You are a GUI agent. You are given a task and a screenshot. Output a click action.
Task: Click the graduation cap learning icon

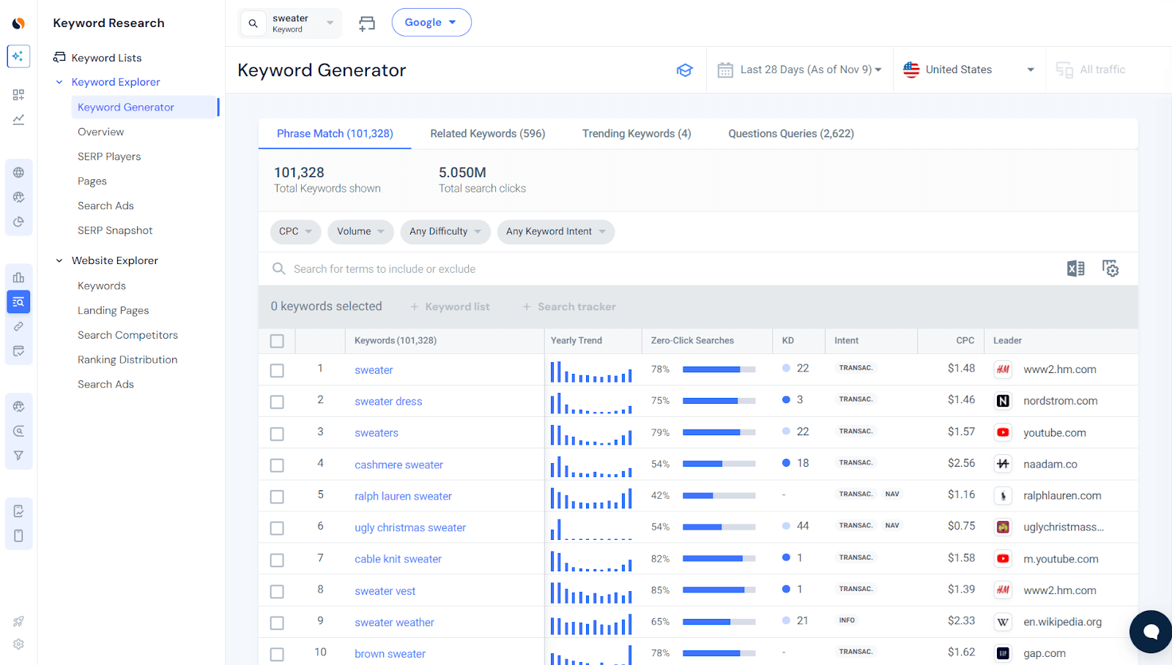[685, 69]
